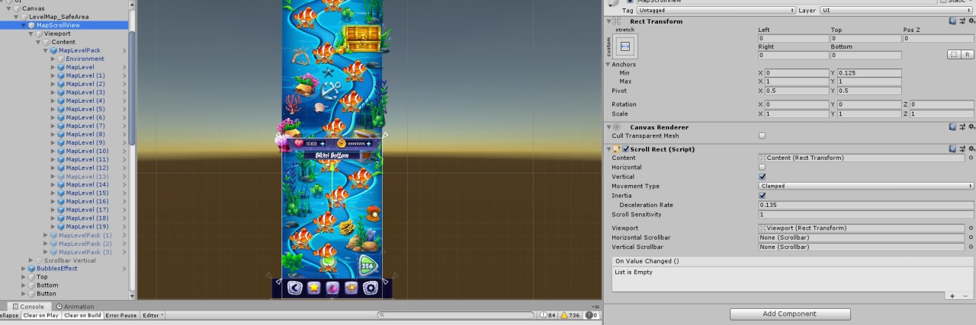The image size is (976, 325).
Task: Click the Console search field
Action: coord(456,315)
